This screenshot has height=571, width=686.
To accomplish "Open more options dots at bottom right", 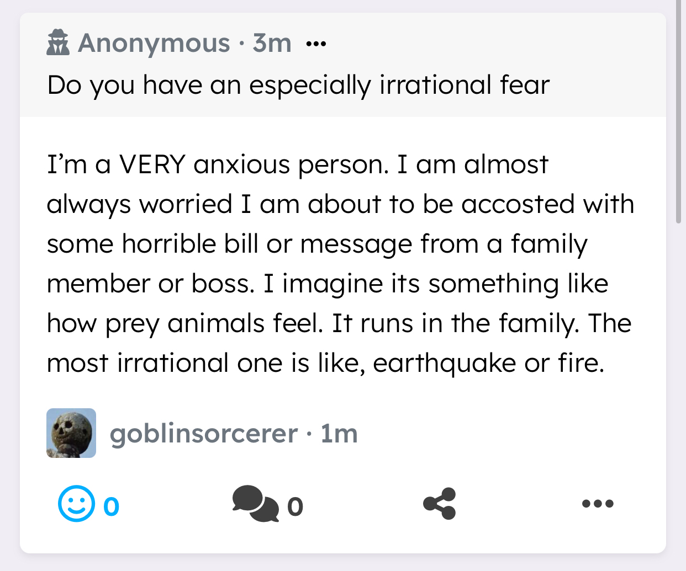I will pyautogui.click(x=598, y=504).
